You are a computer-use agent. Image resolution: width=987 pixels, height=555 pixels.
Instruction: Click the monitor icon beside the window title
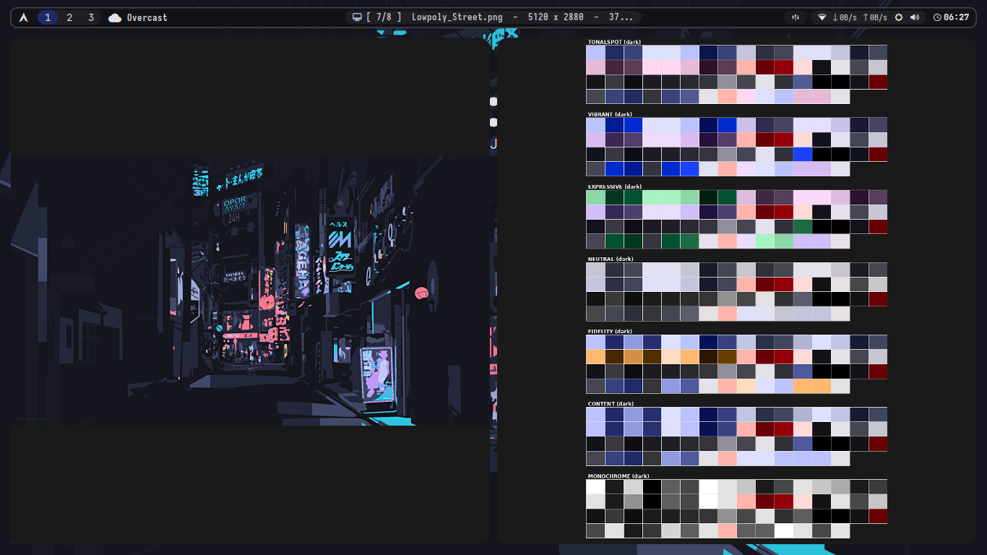(357, 17)
